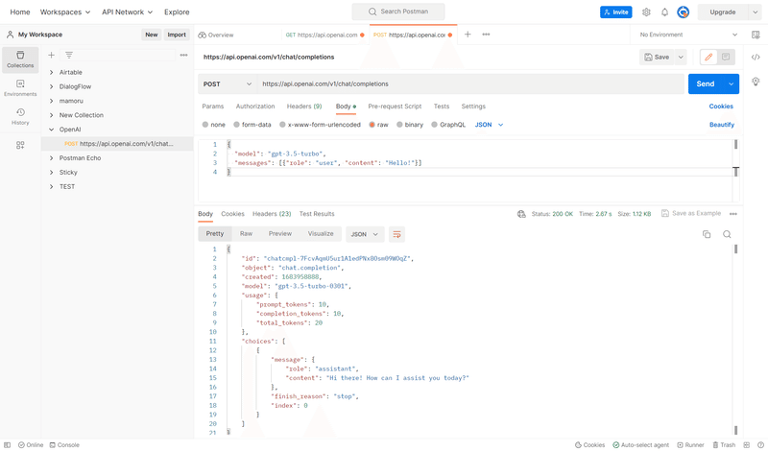The height and width of the screenshot is (451, 768).
Task: Expand the DialogFlow collection
Action: coord(52,86)
